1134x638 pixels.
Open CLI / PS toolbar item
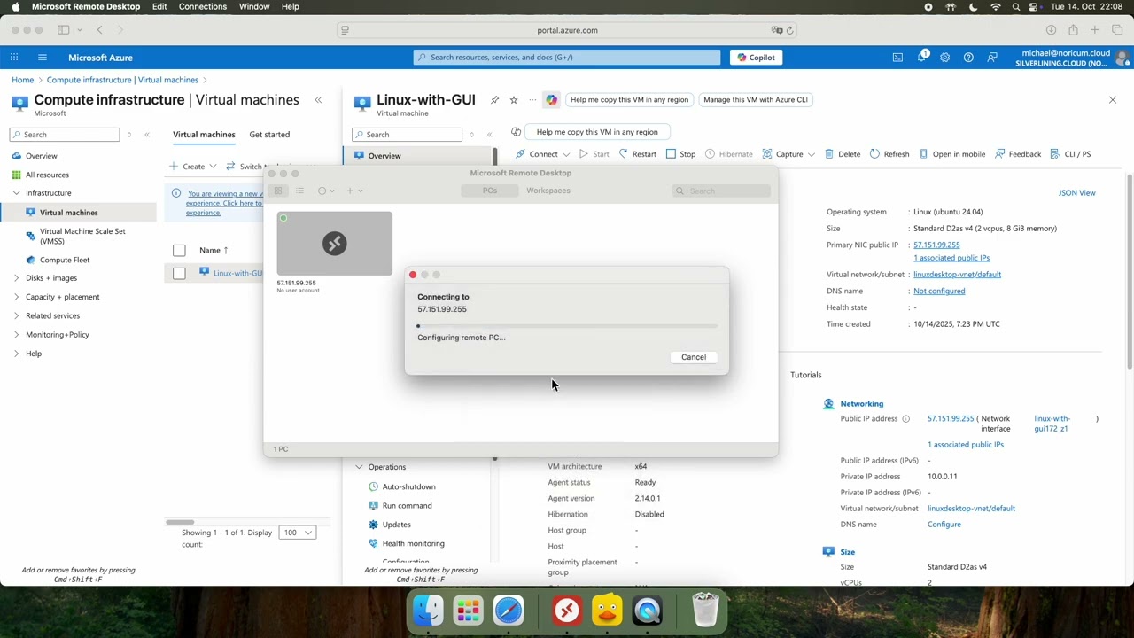(1070, 154)
